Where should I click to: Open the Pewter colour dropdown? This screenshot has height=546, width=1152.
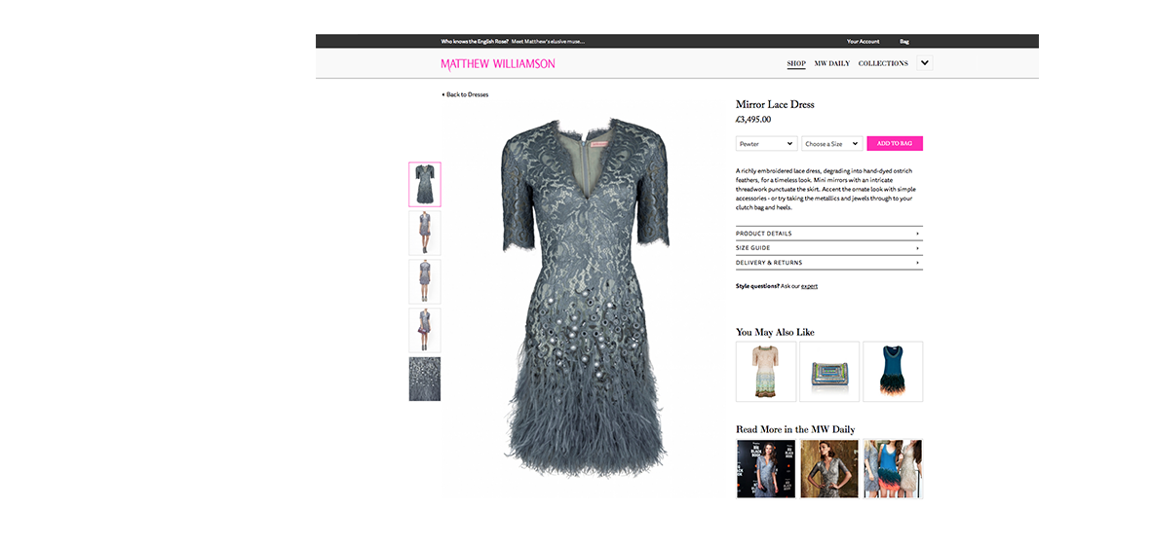click(x=766, y=144)
